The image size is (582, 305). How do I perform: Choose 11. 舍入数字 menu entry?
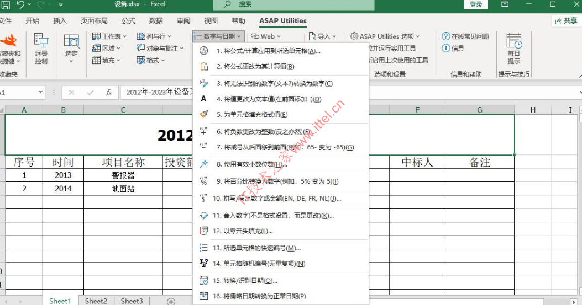(x=281, y=216)
